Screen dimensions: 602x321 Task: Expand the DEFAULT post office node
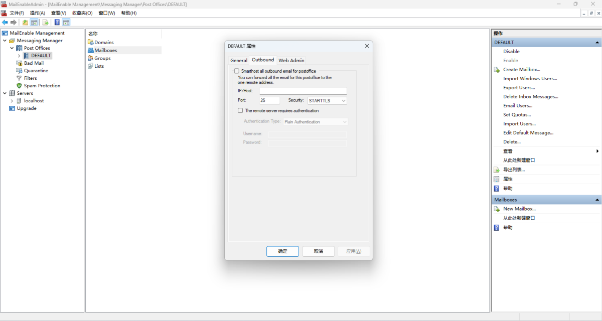tap(19, 56)
